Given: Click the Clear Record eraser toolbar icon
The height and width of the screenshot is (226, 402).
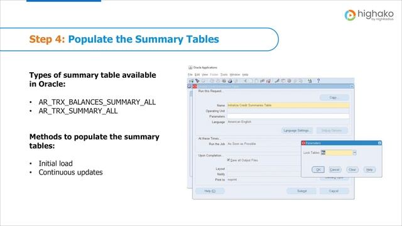Looking at the screenshot, I should tap(262, 81).
